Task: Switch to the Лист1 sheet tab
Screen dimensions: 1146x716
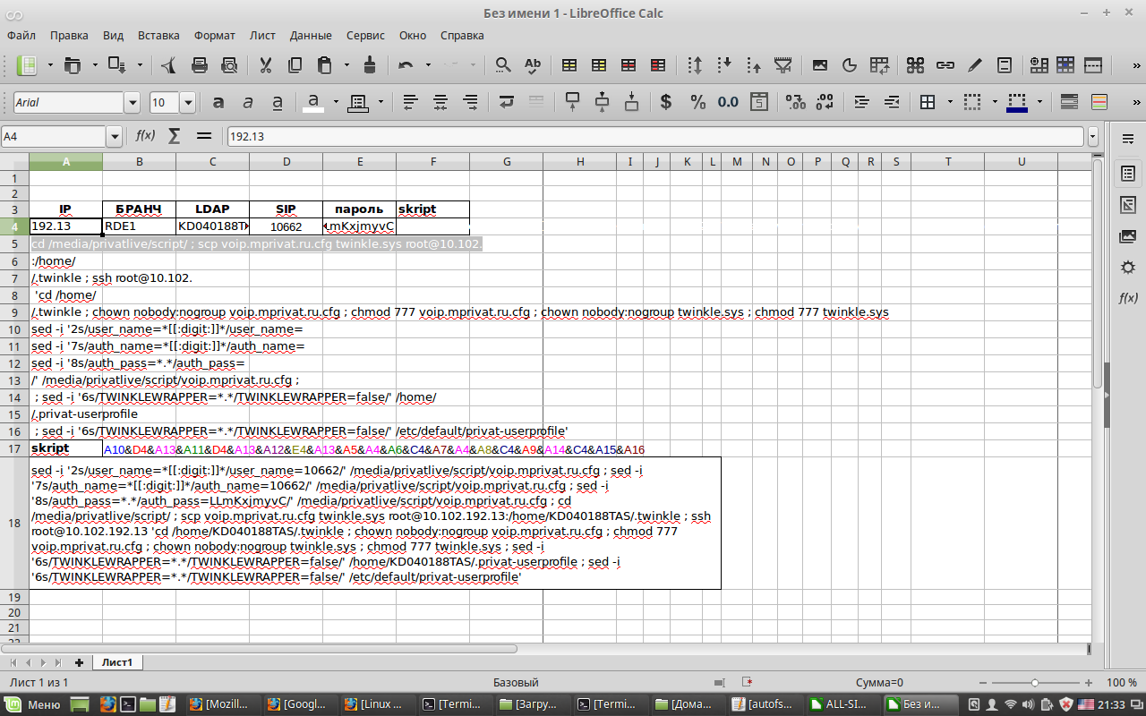Action: [116, 662]
